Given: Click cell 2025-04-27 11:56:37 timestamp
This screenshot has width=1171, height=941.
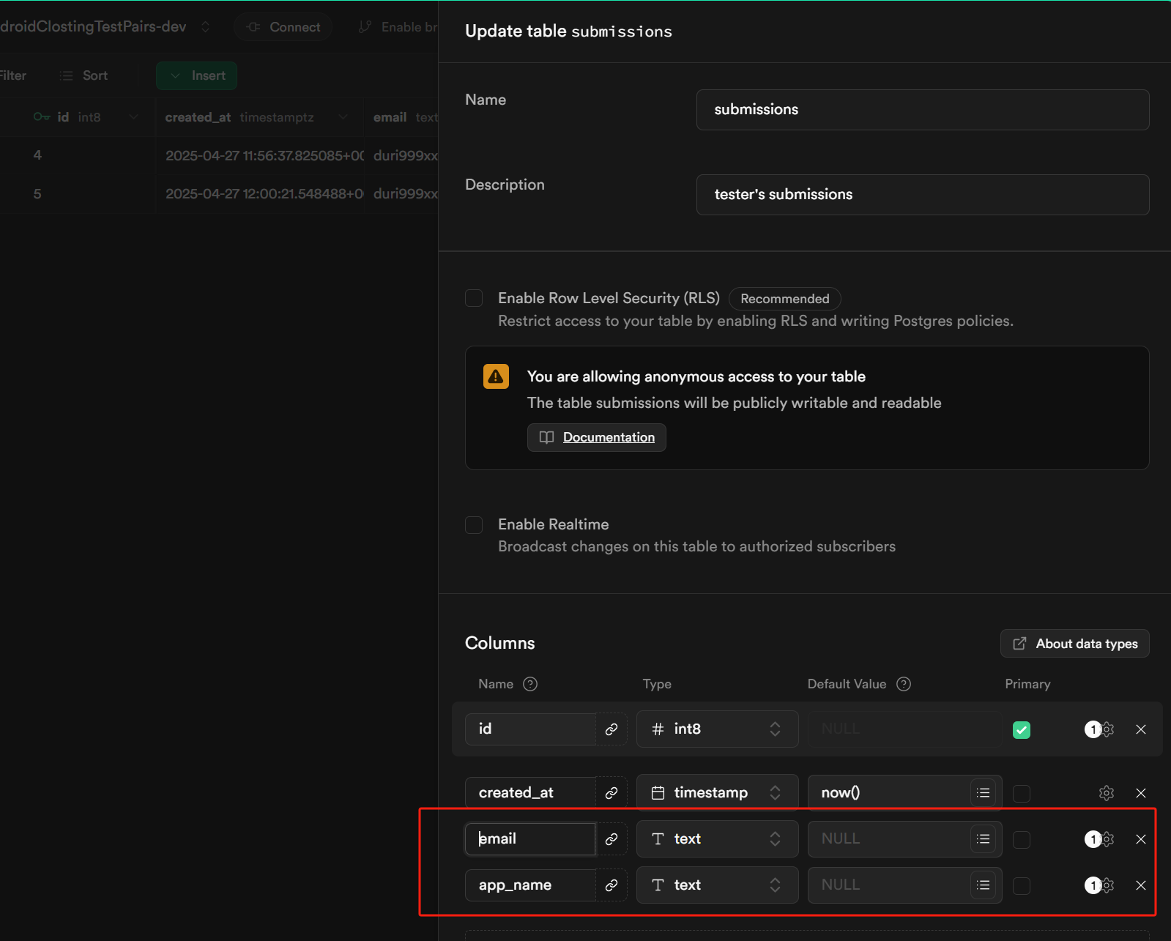Looking at the screenshot, I should 260,155.
